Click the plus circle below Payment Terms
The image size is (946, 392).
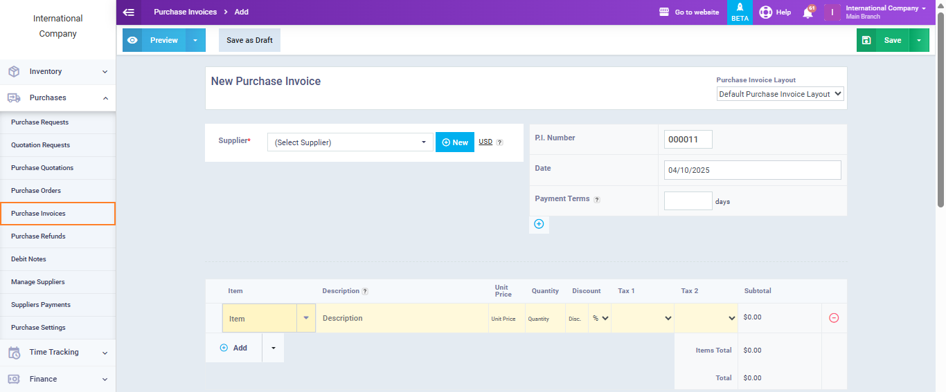[539, 224]
